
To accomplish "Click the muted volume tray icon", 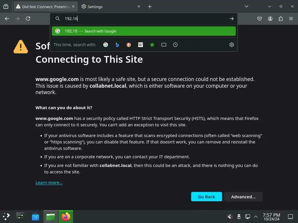I will [x=230, y=216].
